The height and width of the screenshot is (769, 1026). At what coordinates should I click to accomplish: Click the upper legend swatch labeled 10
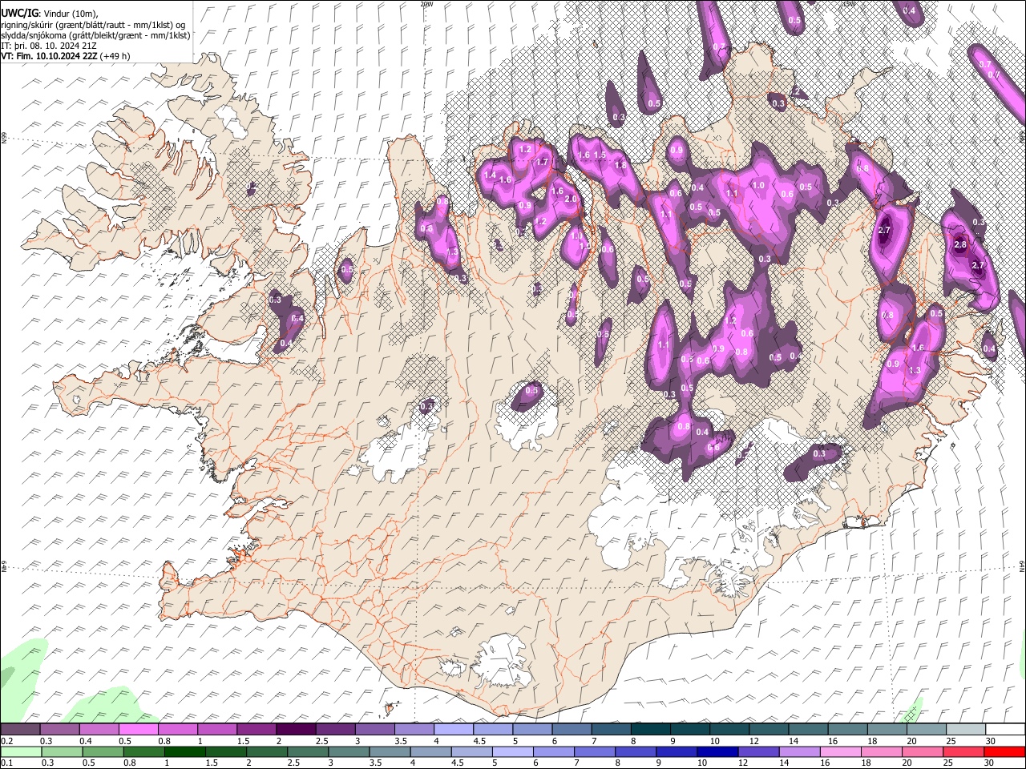[729, 730]
